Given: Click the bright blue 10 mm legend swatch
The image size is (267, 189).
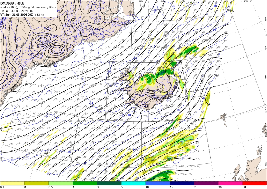Looking at the screenshot, I should [x=158, y=183].
